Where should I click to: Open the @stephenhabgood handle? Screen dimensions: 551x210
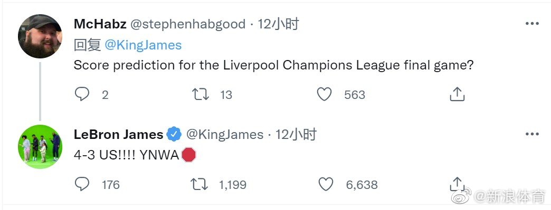tap(188, 24)
